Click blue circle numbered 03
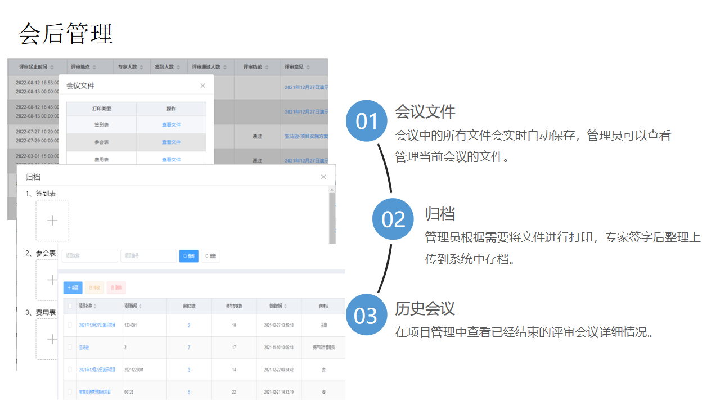 [366, 315]
